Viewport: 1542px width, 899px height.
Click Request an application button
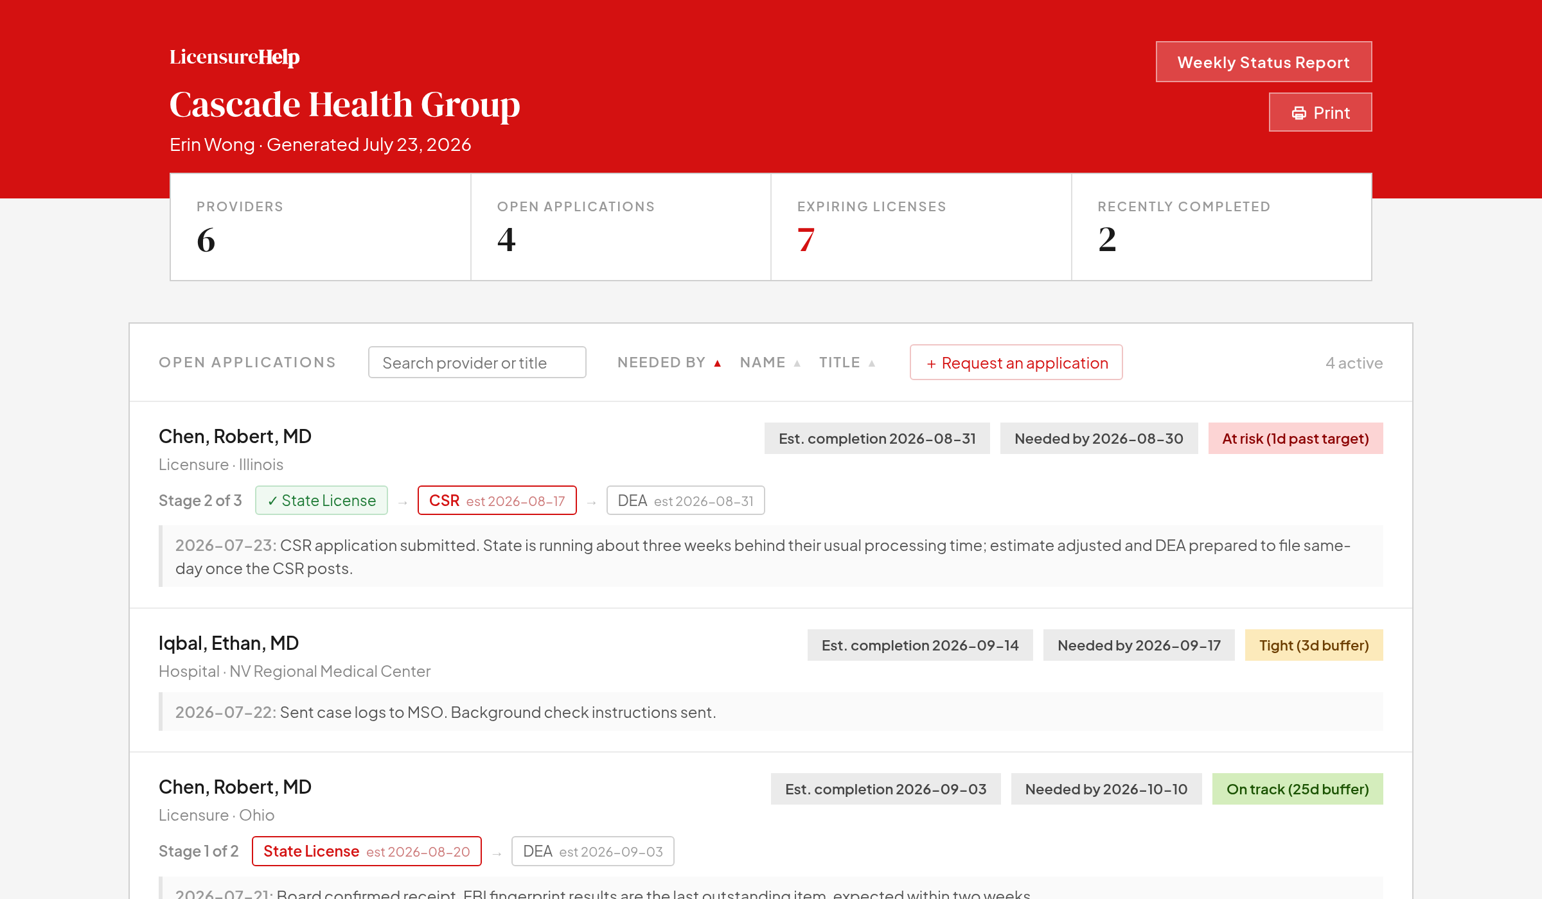click(1016, 363)
